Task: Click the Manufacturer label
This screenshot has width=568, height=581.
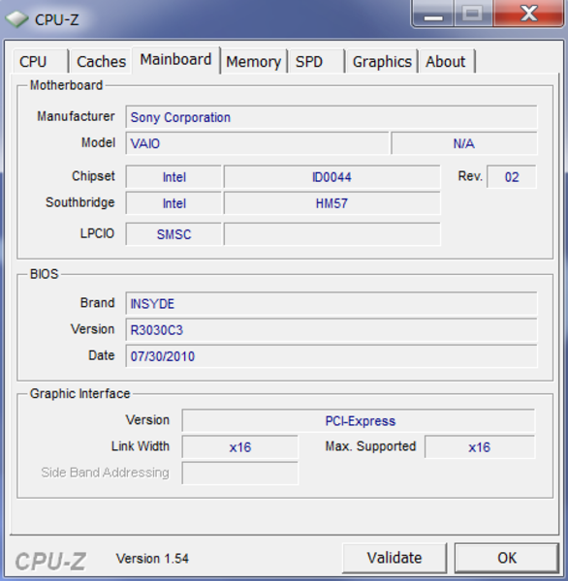Action: (76, 116)
